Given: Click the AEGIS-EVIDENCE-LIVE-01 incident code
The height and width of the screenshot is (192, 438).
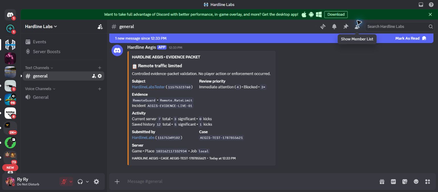Looking at the screenshot, I should tap(170, 106).
